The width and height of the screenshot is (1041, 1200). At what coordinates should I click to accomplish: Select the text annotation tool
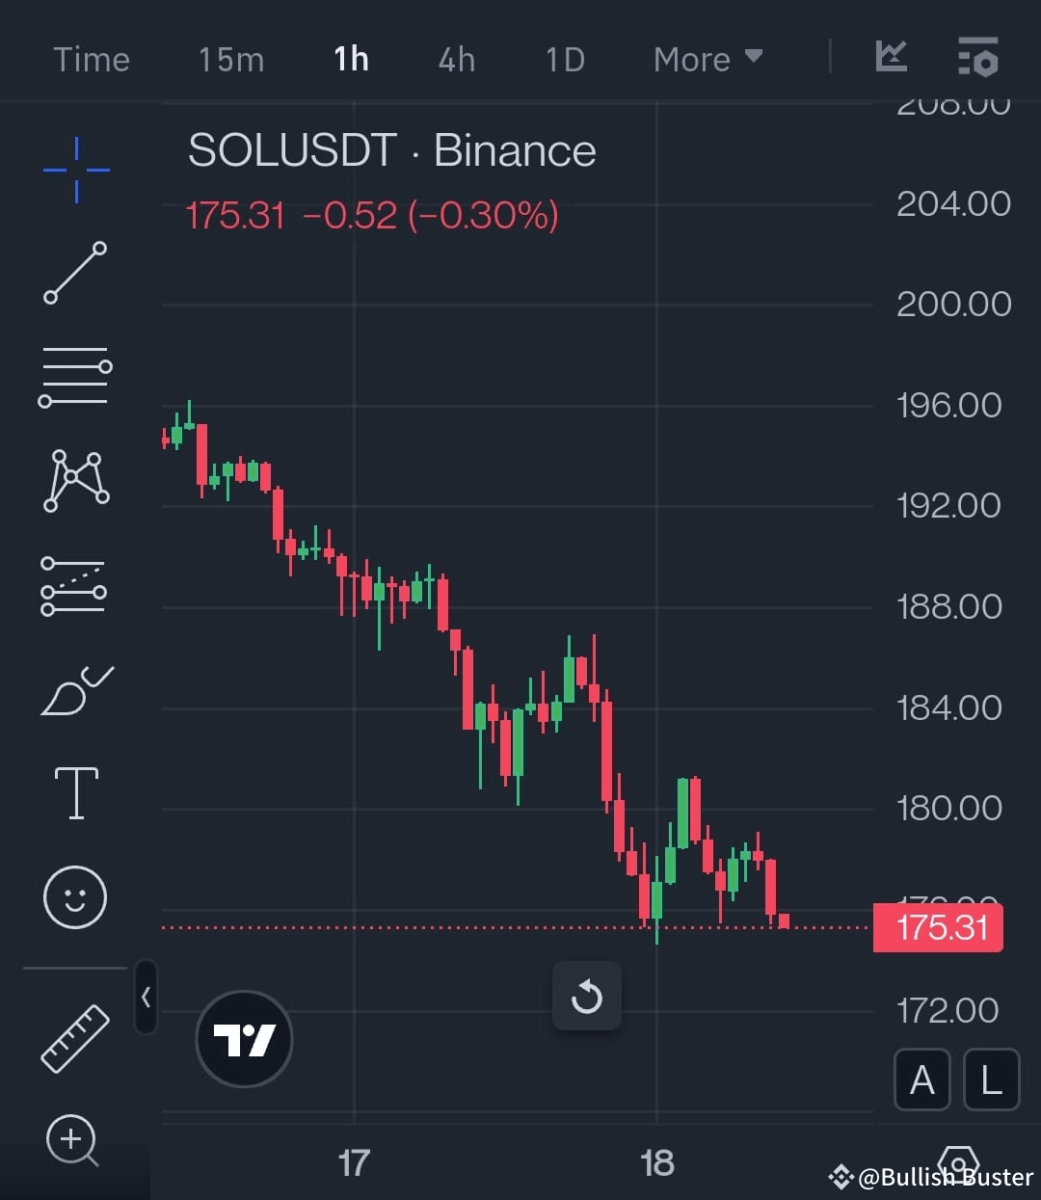click(x=74, y=790)
